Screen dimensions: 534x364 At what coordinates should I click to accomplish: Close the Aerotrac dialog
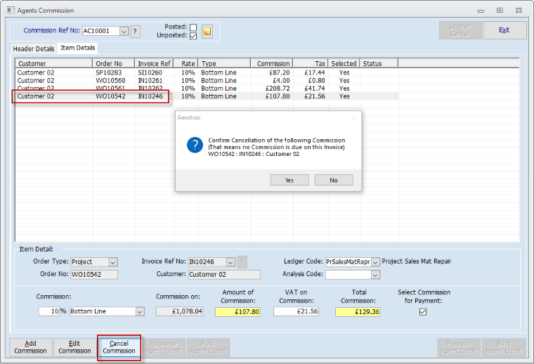pos(353,117)
